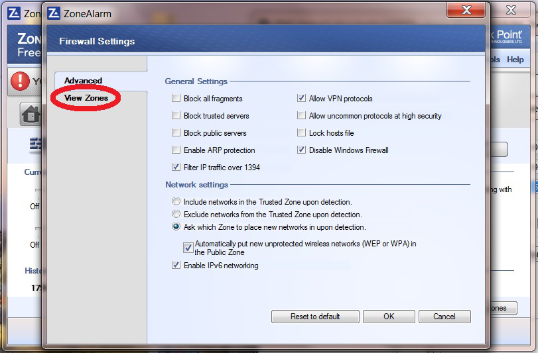Uncheck Filter IP traffic over 1394
The height and width of the screenshot is (353, 538).
[x=176, y=168]
